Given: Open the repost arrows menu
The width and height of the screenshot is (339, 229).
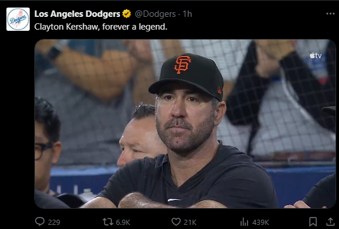Looking at the screenshot, I should pyautogui.click(x=108, y=221).
